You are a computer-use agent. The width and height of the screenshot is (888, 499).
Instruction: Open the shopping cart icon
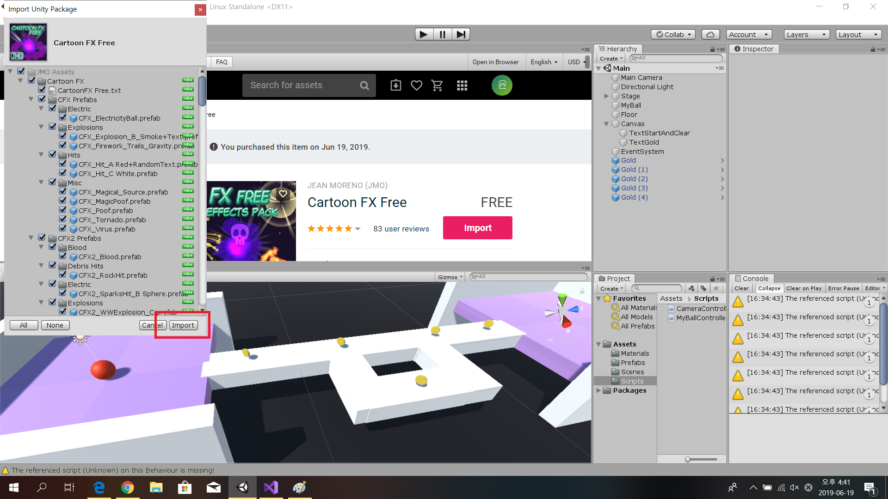(x=437, y=85)
